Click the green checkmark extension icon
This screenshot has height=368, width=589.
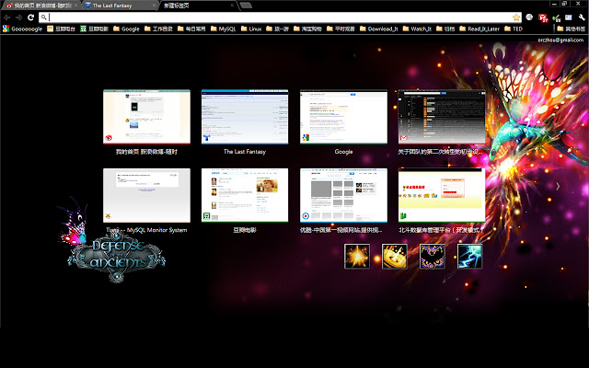point(556,17)
